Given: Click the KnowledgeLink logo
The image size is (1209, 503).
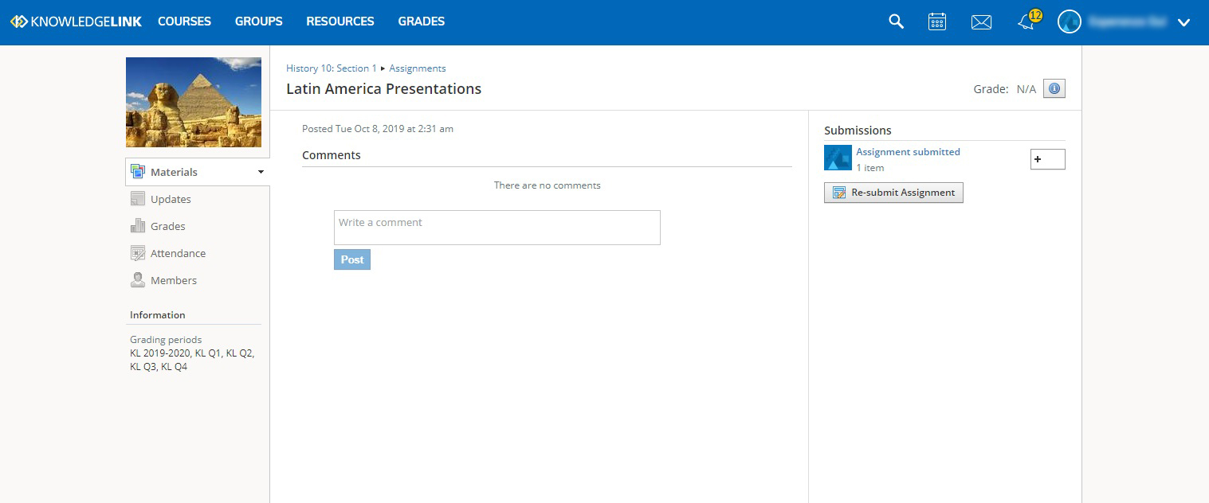Looking at the screenshot, I should 76,21.
